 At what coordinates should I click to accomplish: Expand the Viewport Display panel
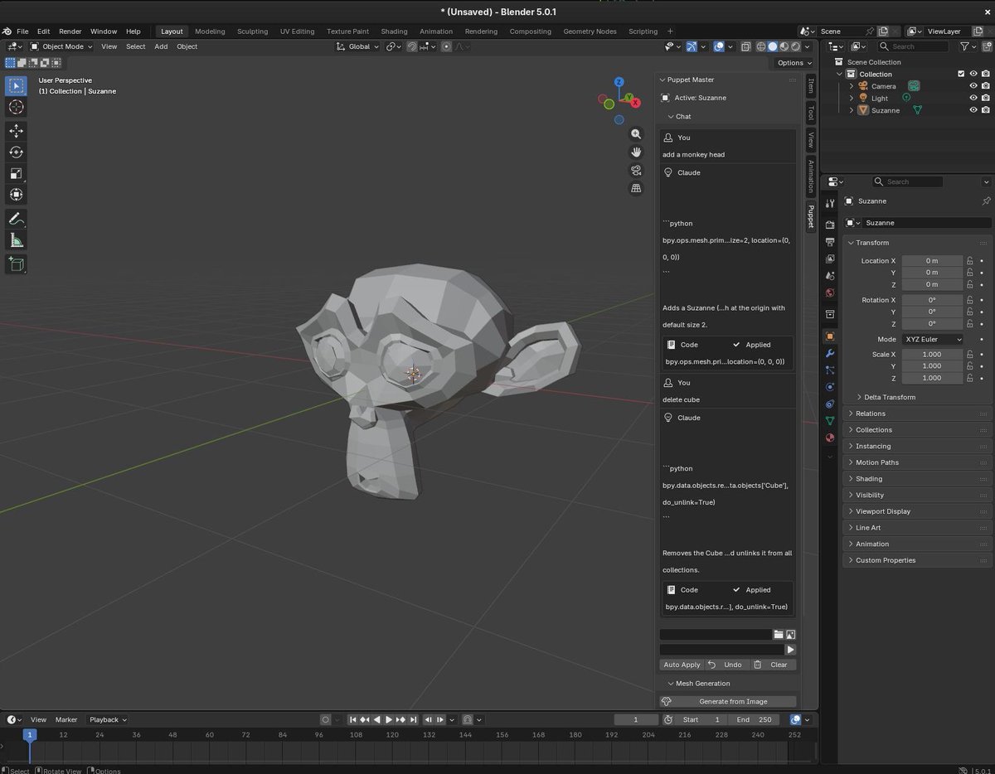918,511
